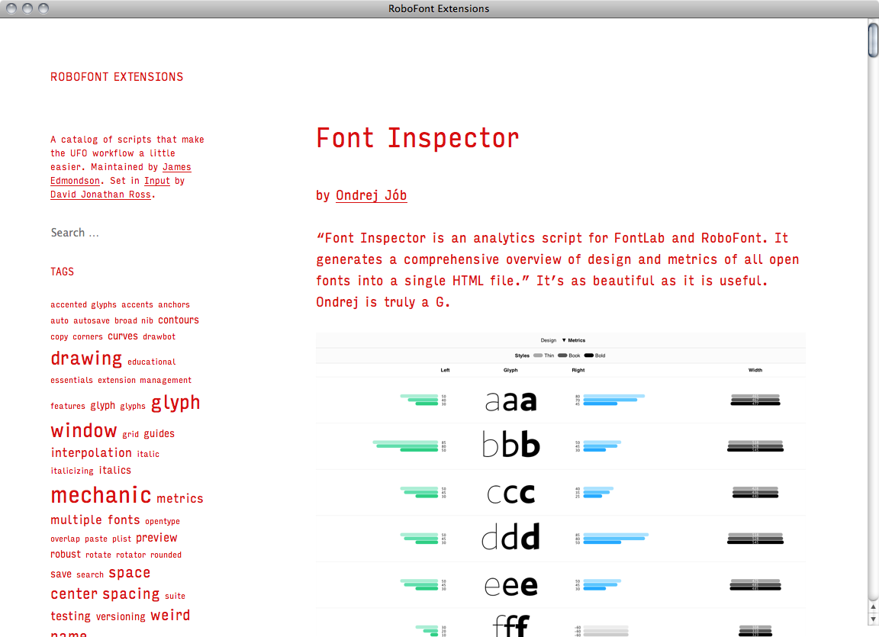Select the 'rotate' tag
This screenshot has width=879, height=637.
pos(98,555)
